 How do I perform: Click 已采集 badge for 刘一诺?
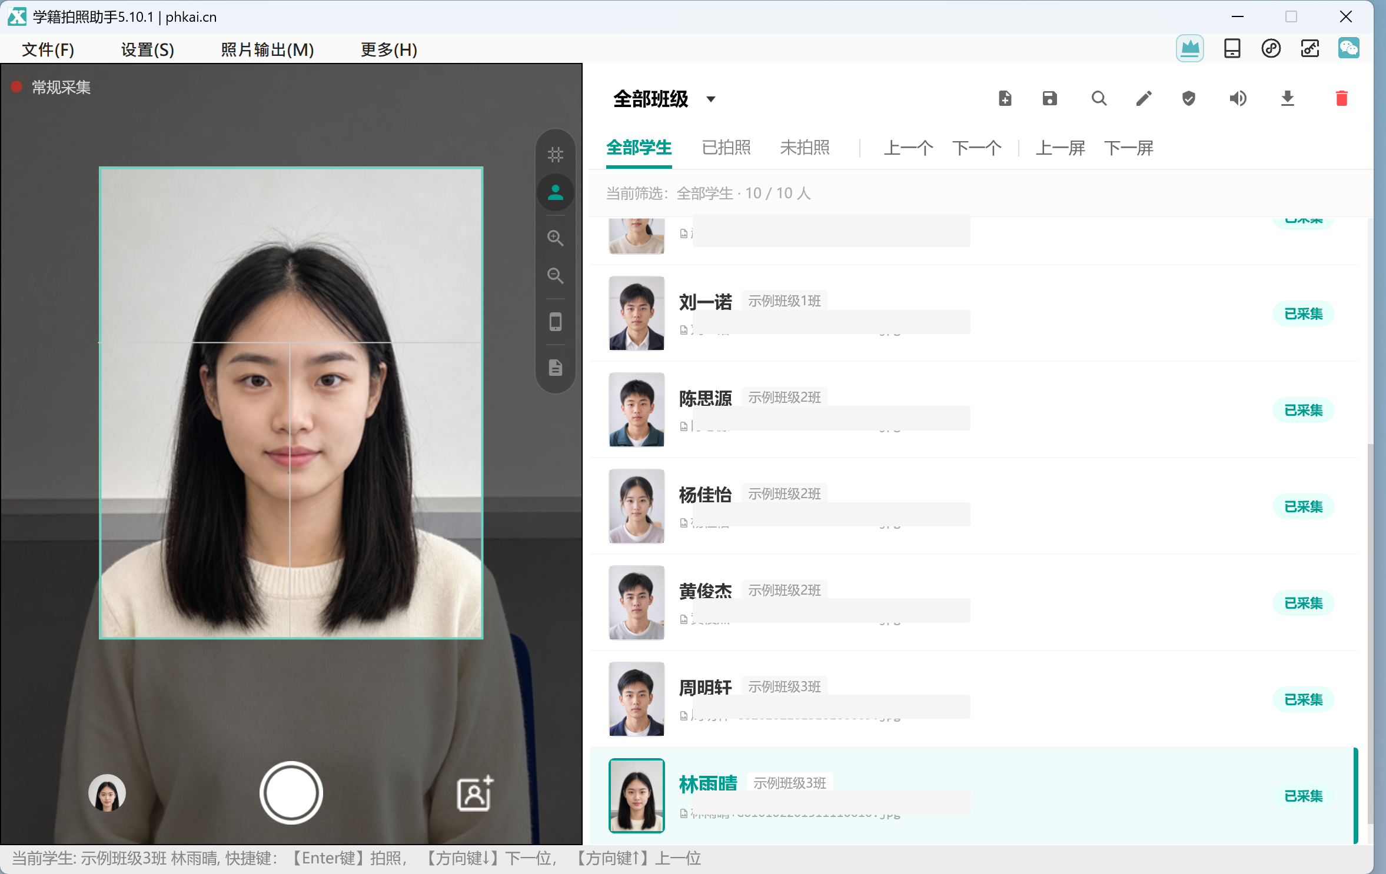[1303, 313]
